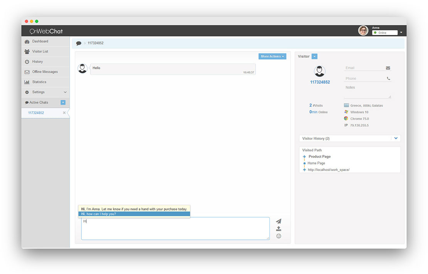Click the visitor avatar image
Viewport: 428px width, 274px height.
point(319,71)
